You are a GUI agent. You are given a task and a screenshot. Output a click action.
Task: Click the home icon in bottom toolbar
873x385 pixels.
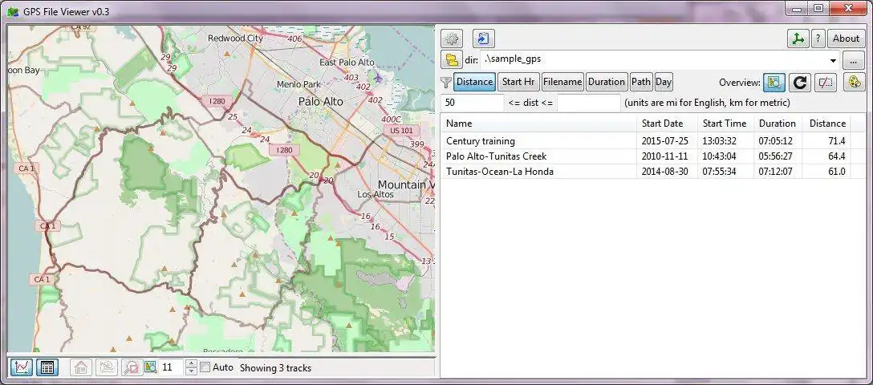point(81,367)
